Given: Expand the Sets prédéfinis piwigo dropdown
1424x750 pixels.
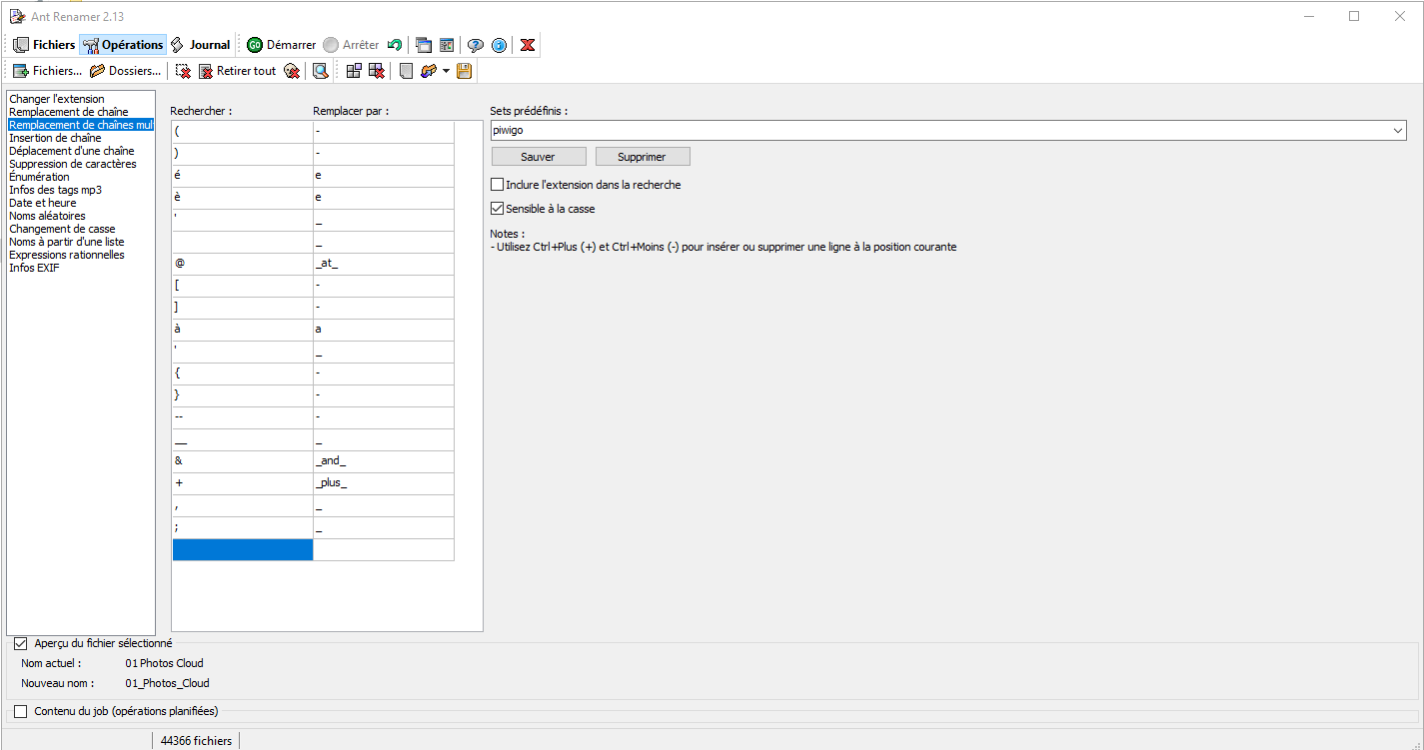Looking at the screenshot, I should coord(1397,131).
